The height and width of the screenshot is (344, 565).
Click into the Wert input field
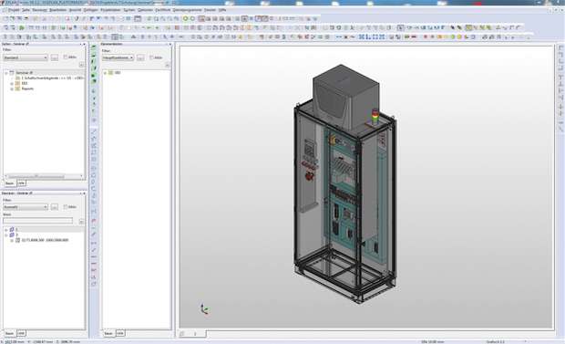coord(38,221)
